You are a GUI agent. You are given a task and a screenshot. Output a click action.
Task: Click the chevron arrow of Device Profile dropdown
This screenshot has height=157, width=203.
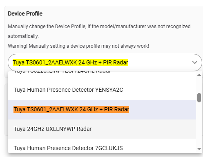[195, 62]
